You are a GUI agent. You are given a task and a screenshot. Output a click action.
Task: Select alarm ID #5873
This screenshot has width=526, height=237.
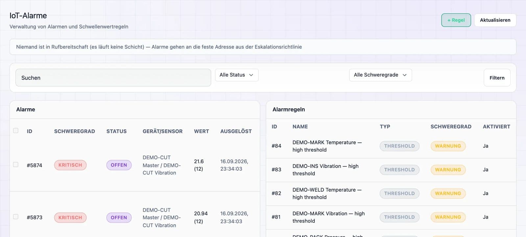(x=35, y=217)
